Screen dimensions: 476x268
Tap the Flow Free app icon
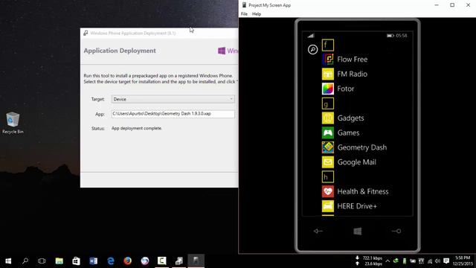click(328, 60)
